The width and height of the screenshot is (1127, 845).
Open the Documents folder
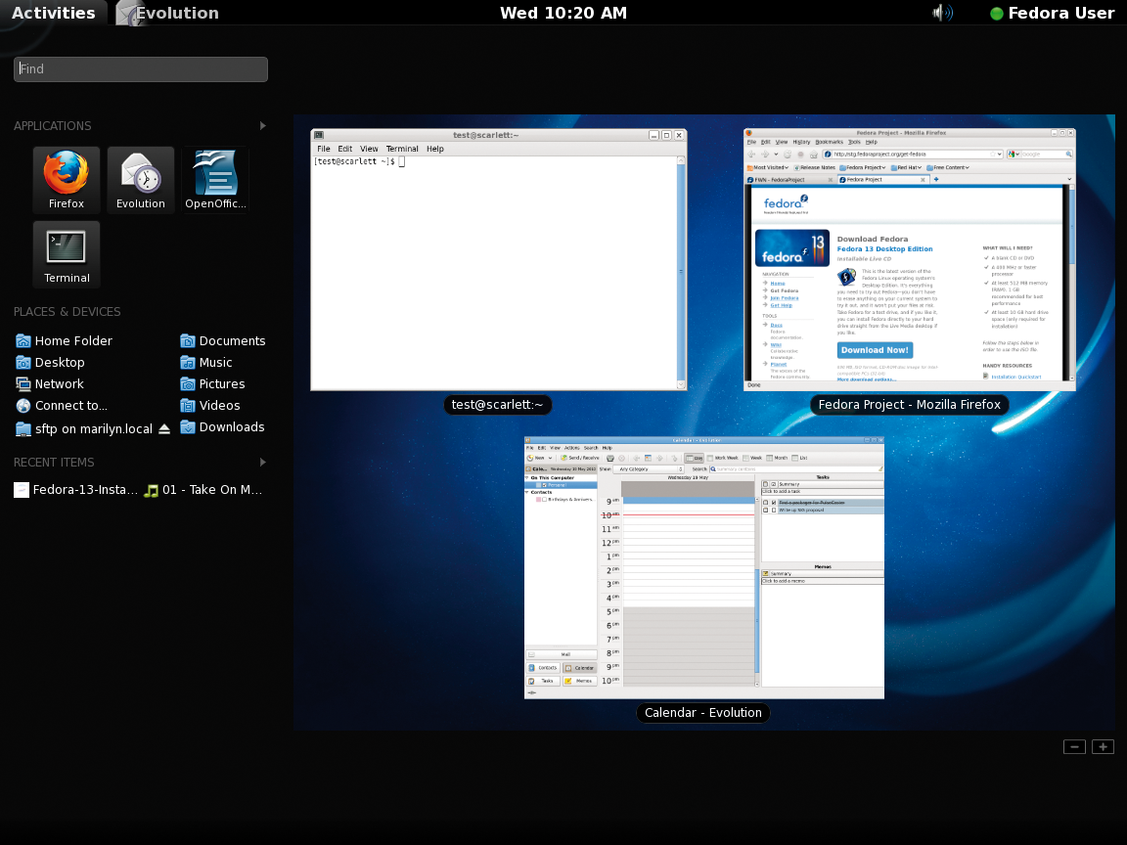click(223, 340)
